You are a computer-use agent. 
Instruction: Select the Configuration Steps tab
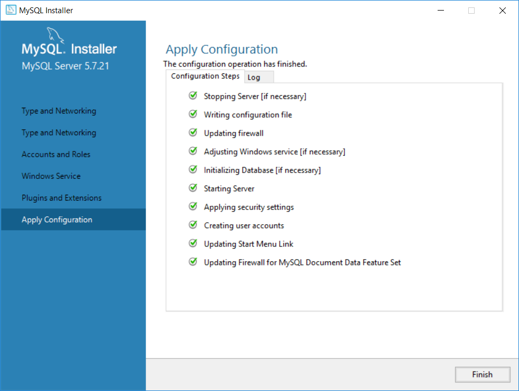[205, 76]
